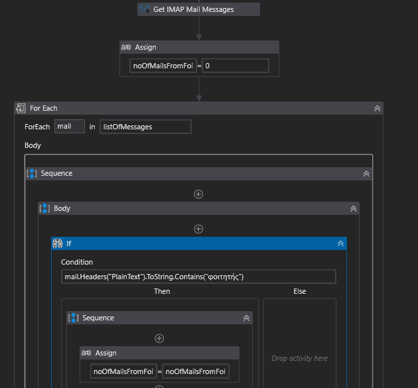Click the Else 'Drop activity here' area

299,358
